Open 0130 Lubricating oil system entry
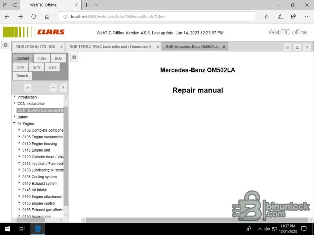This screenshot has width=314, height=235. pyautogui.click(x=43, y=170)
